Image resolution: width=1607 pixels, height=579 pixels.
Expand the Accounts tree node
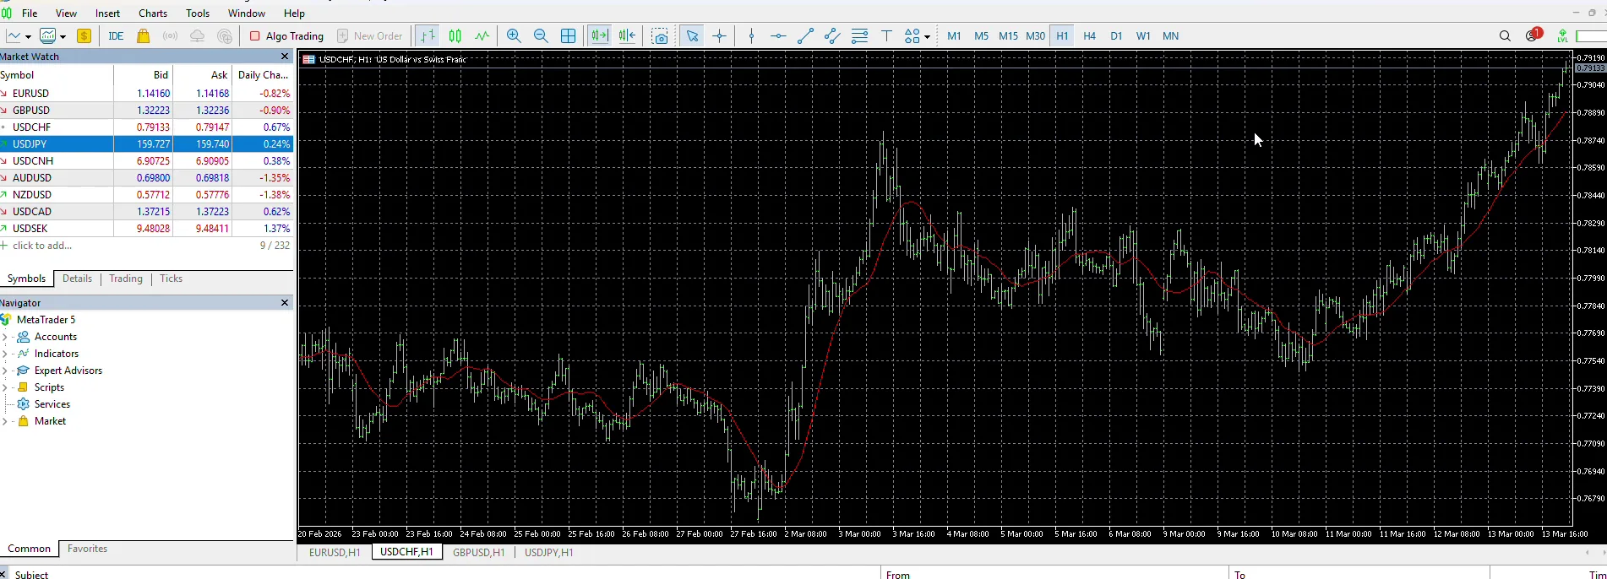point(5,337)
